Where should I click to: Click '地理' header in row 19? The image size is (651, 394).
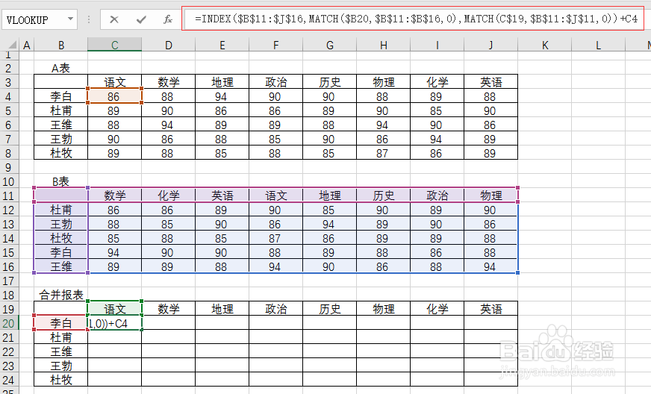tap(222, 309)
